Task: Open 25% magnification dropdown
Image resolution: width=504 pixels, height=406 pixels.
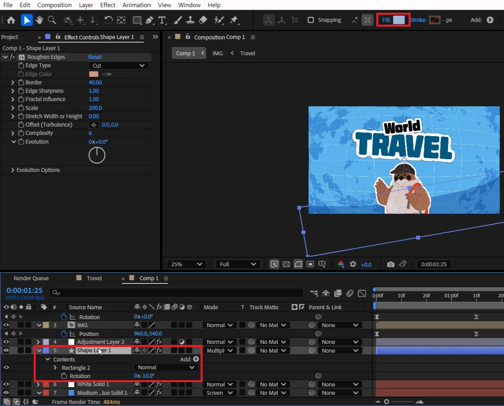Action: pyautogui.click(x=186, y=264)
